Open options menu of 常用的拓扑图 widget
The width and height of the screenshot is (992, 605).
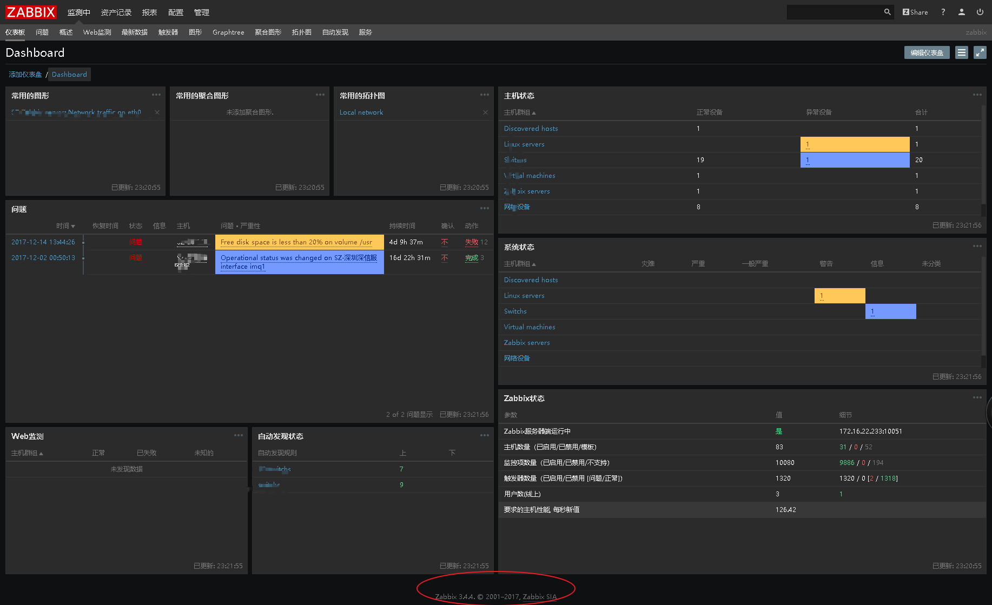coord(485,95)
